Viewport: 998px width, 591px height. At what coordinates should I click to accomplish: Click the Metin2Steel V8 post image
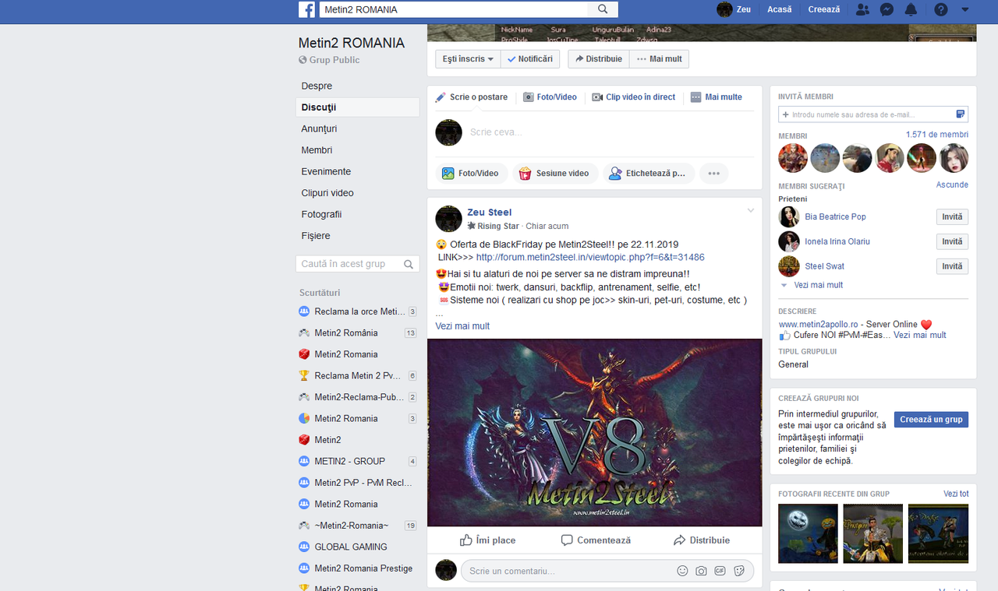click(594, 431)
